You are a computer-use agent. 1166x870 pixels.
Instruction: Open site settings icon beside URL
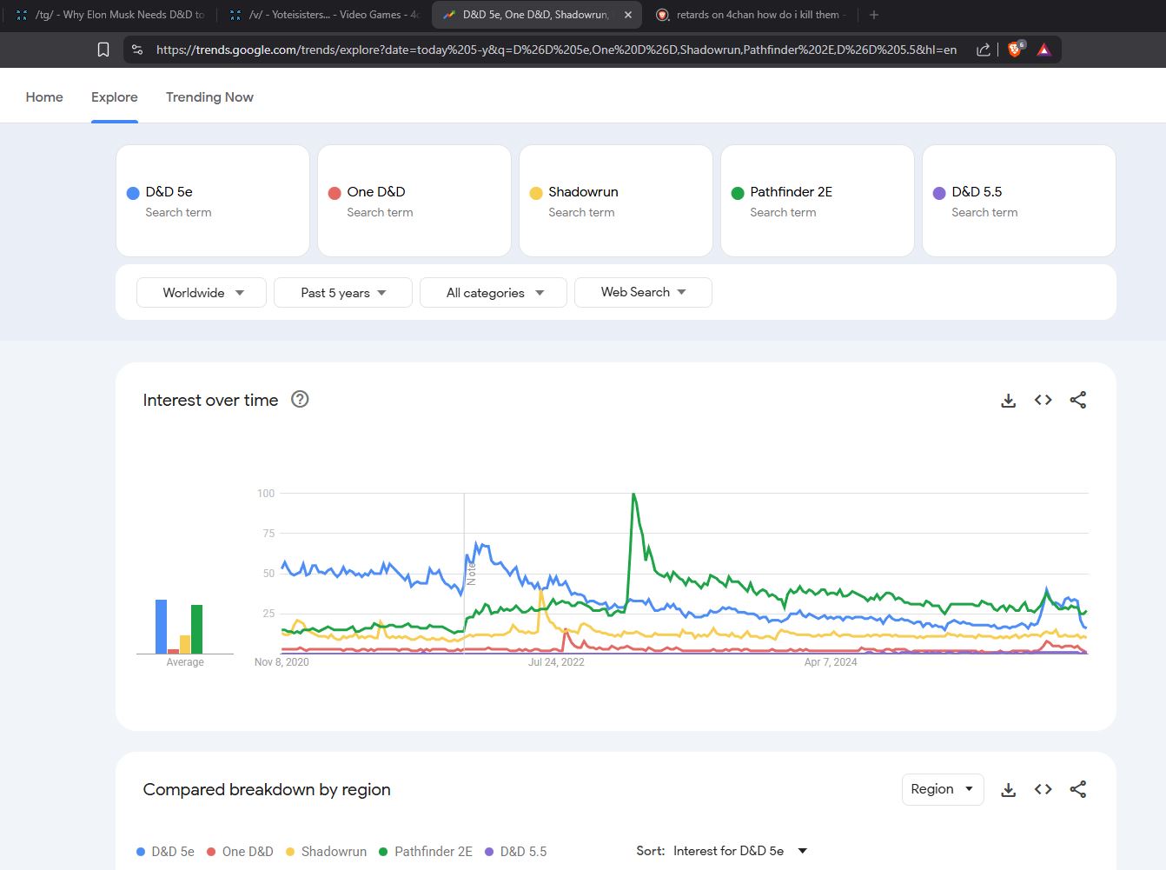pyautogui.click(x=137, y=50)
